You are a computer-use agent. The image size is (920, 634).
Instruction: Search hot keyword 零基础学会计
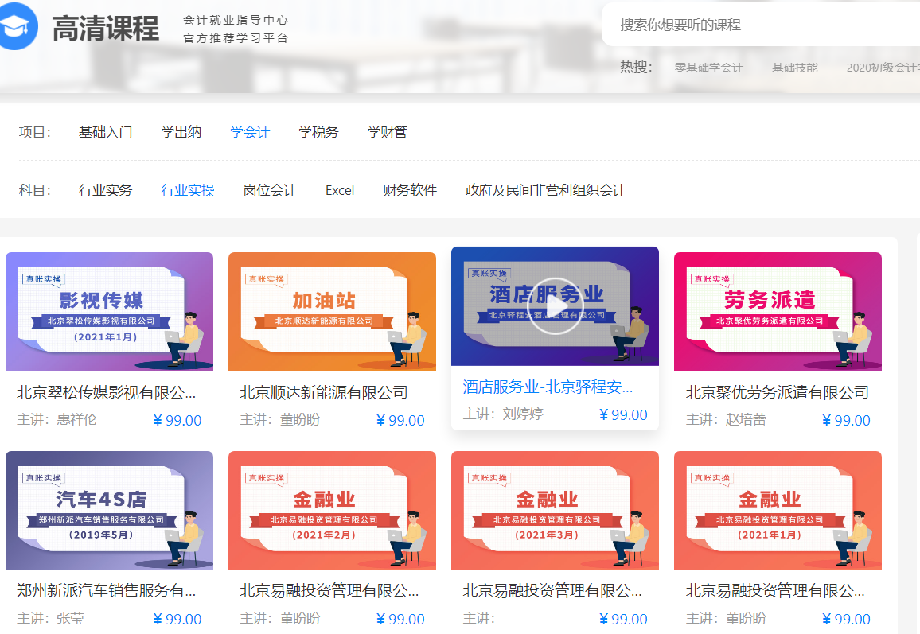(709, 68)
